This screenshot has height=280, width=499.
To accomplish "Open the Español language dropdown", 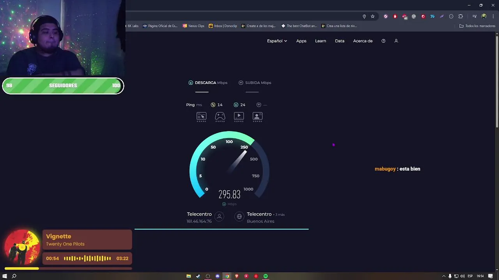I will [277, 41].
